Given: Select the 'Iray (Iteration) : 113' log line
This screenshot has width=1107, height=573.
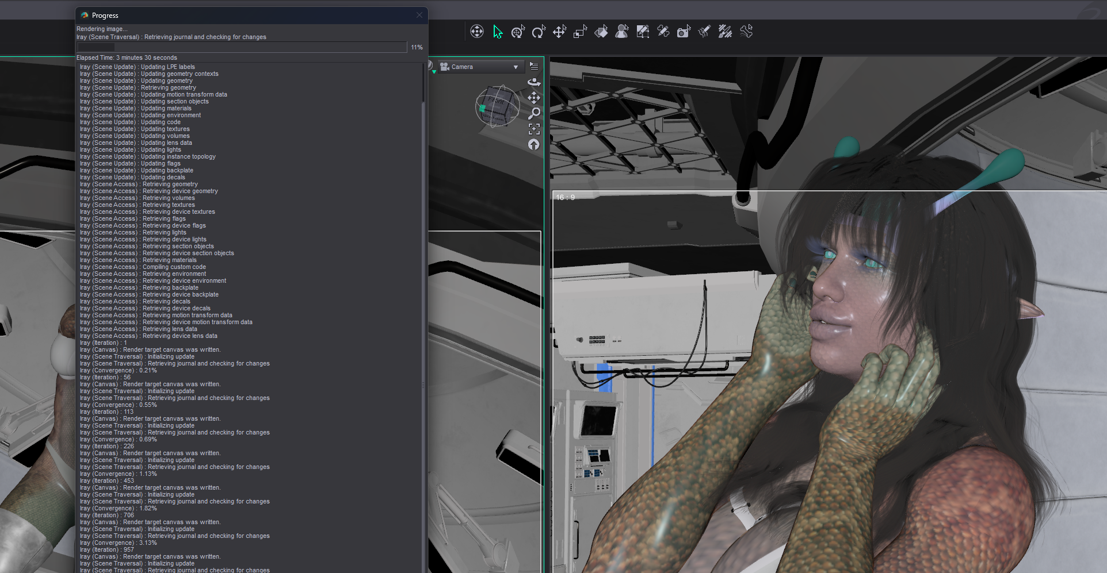Looking at the screenshot, I should [106, 412].
